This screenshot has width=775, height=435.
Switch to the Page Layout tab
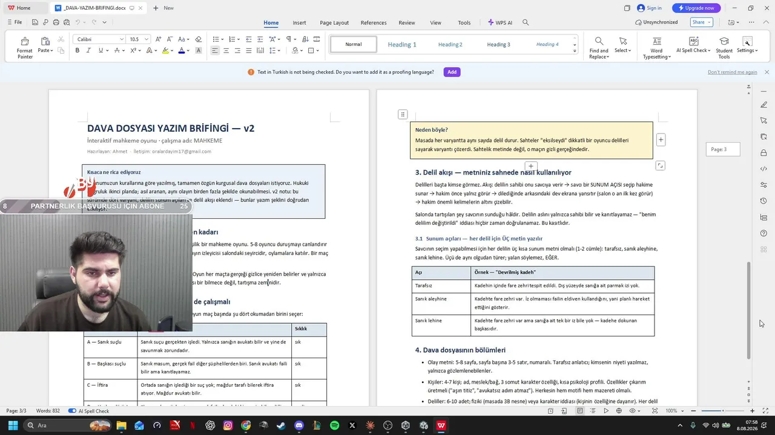pos(334,22)
